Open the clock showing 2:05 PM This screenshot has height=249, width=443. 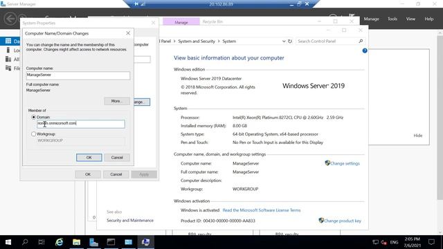point(413,242)
